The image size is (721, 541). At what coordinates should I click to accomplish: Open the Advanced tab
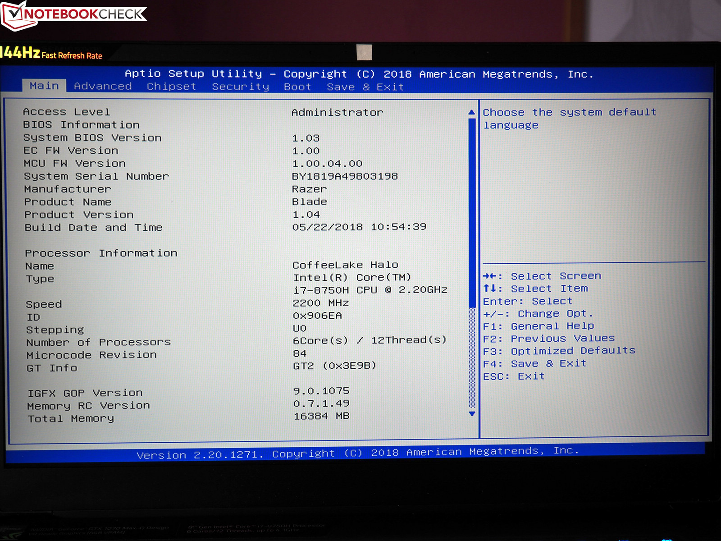(x=103, y=86)
